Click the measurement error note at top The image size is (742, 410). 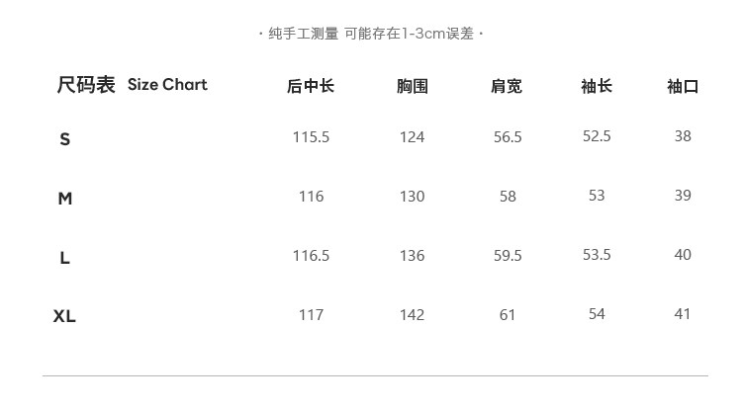click(x=371, y=34)
